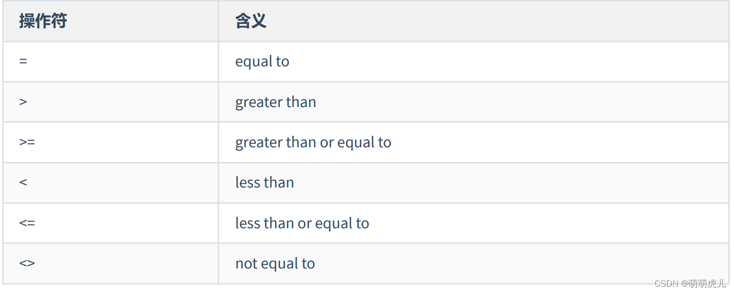Select the <> operator cell
Image resolution: width=734 pixels, height=293 pixels.
coord(27,263)
